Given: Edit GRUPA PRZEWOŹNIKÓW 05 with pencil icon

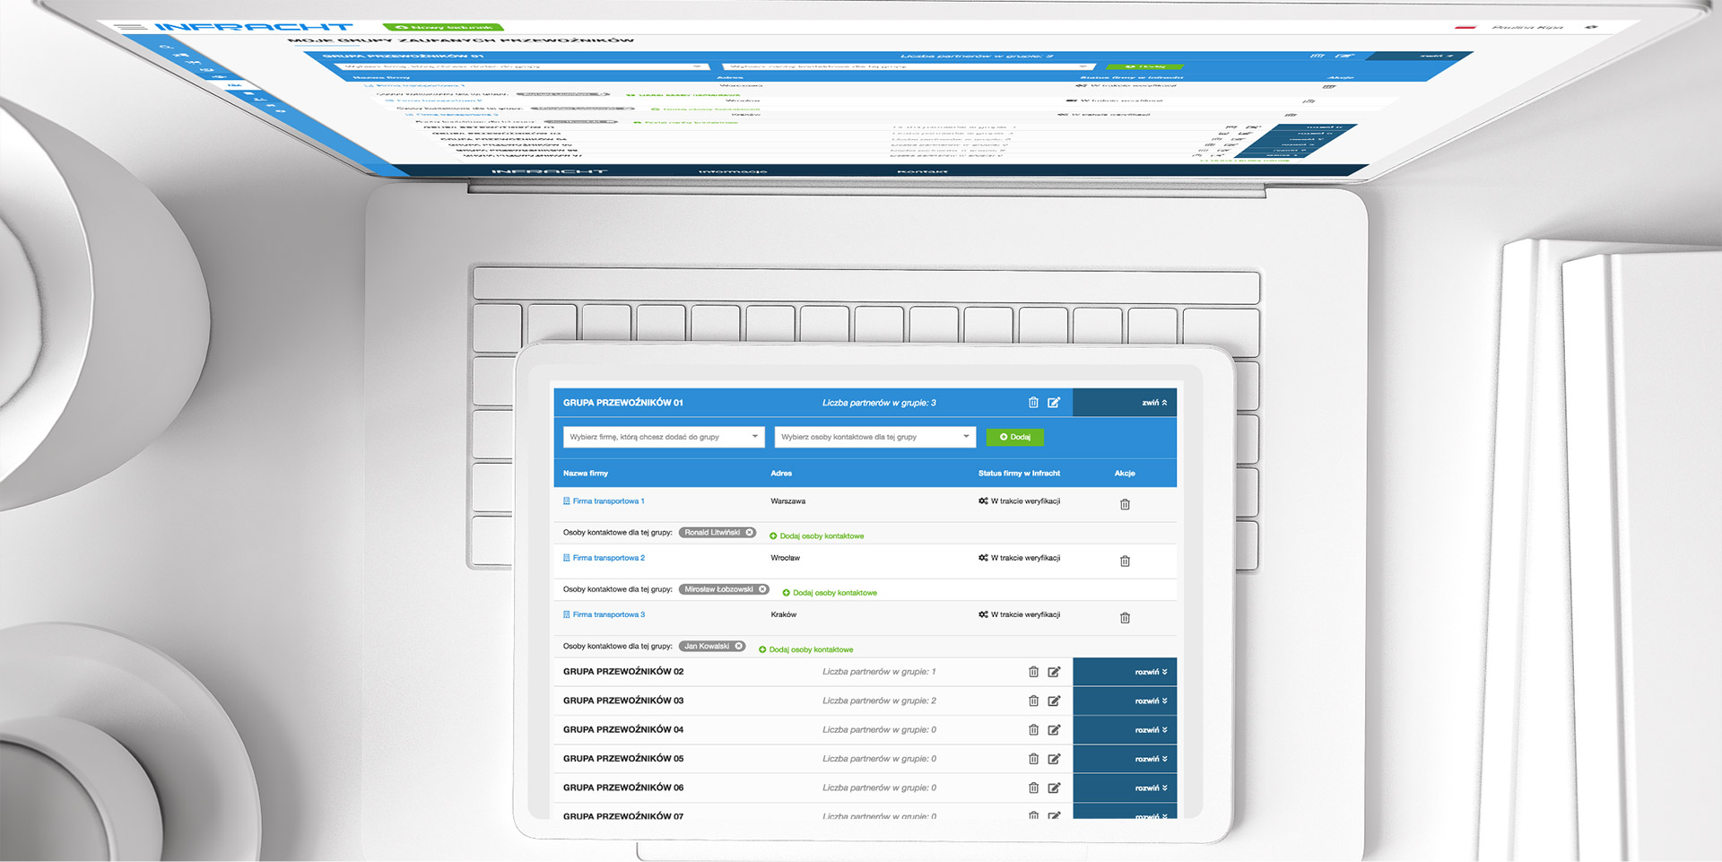Looking at the screenshot, I should click(x=1054, y=759).
